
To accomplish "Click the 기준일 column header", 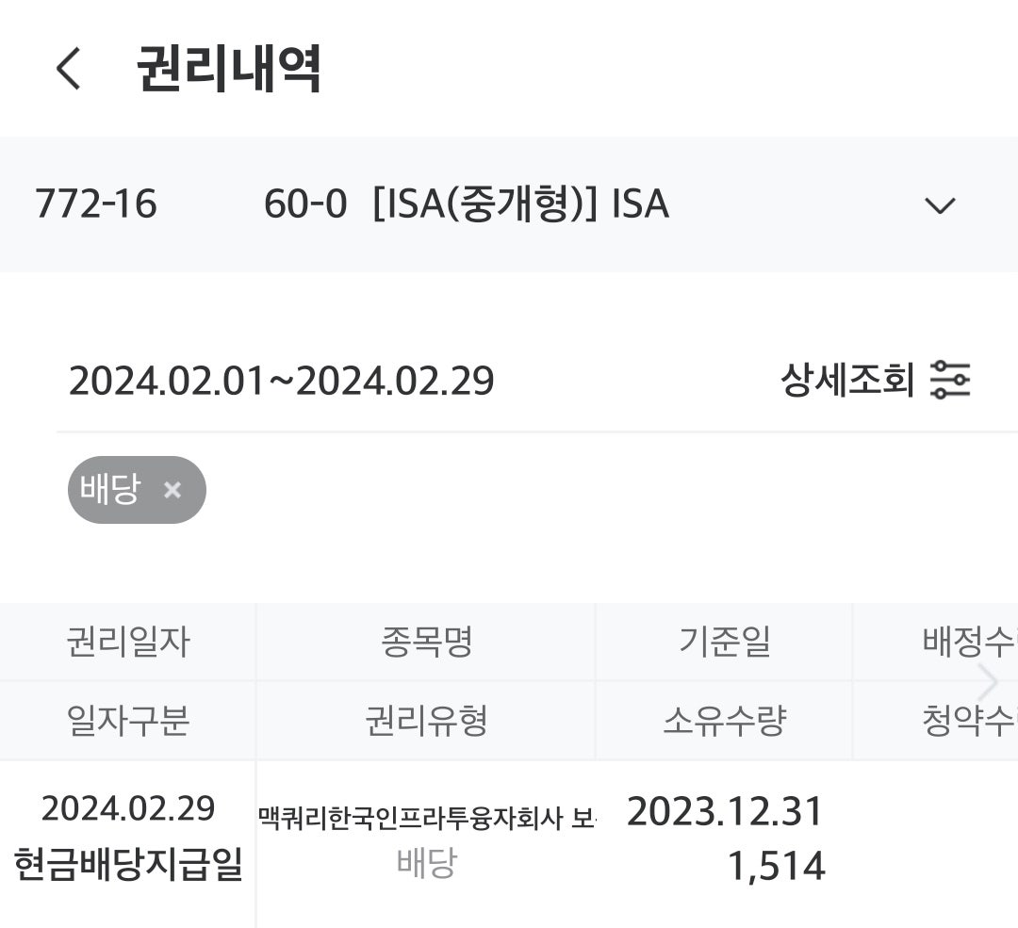I will [724, 642].
